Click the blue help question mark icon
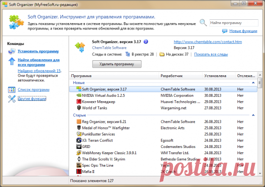Viewport: 265px width, 187px height. point(146,41)
